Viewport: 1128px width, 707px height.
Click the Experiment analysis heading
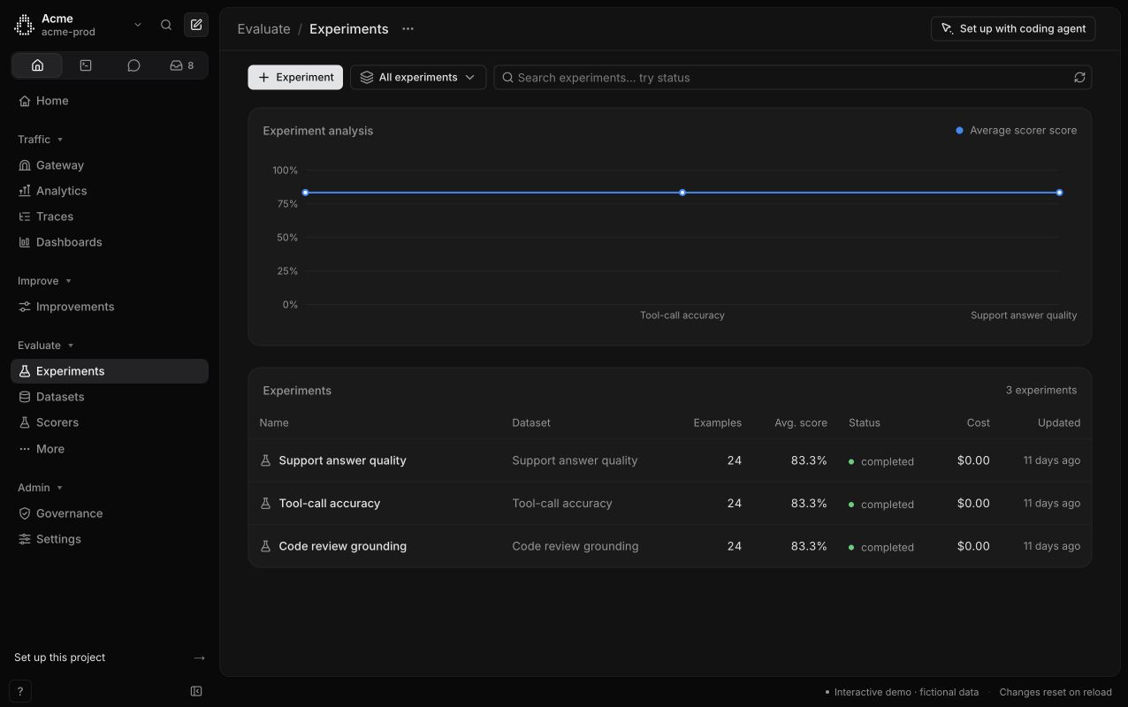point(318,131)
